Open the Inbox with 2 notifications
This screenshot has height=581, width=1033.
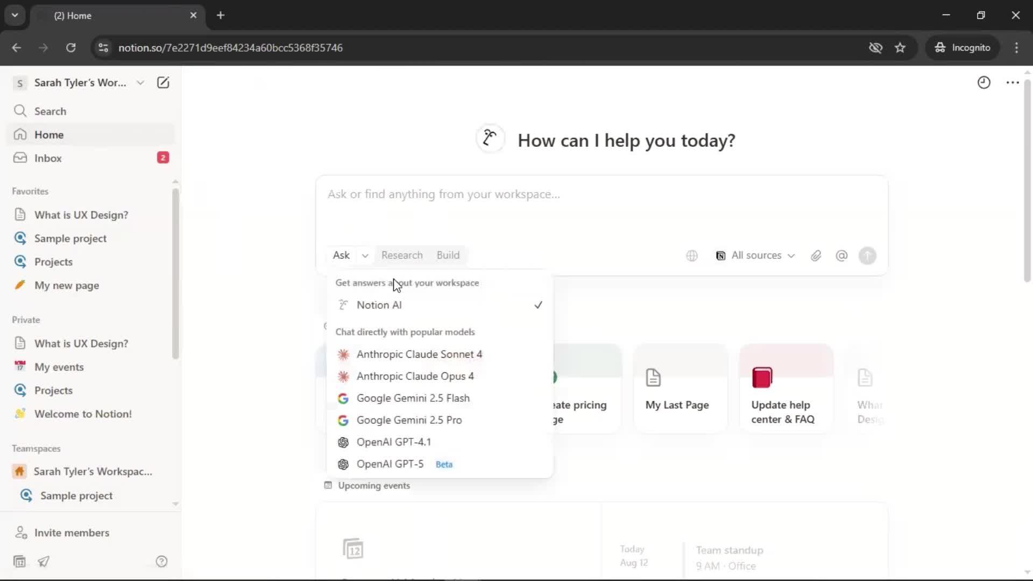[90, 158]
